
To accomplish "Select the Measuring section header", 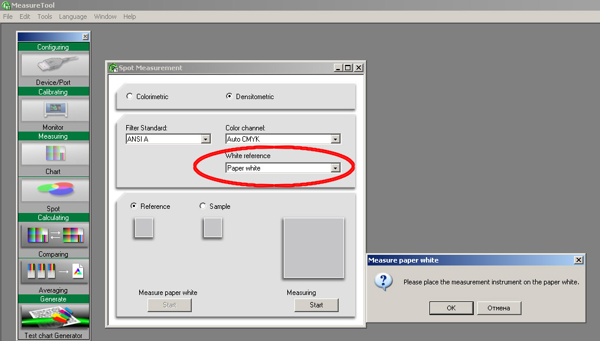I will pyautogui.click(x=54, y=136).
